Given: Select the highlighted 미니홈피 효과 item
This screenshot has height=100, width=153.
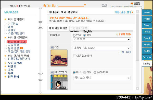Looking at the screenshot, I should 17,42.
